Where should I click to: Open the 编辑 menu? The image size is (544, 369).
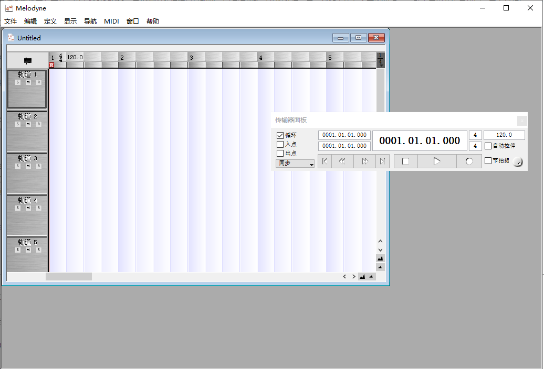(30, 21)
